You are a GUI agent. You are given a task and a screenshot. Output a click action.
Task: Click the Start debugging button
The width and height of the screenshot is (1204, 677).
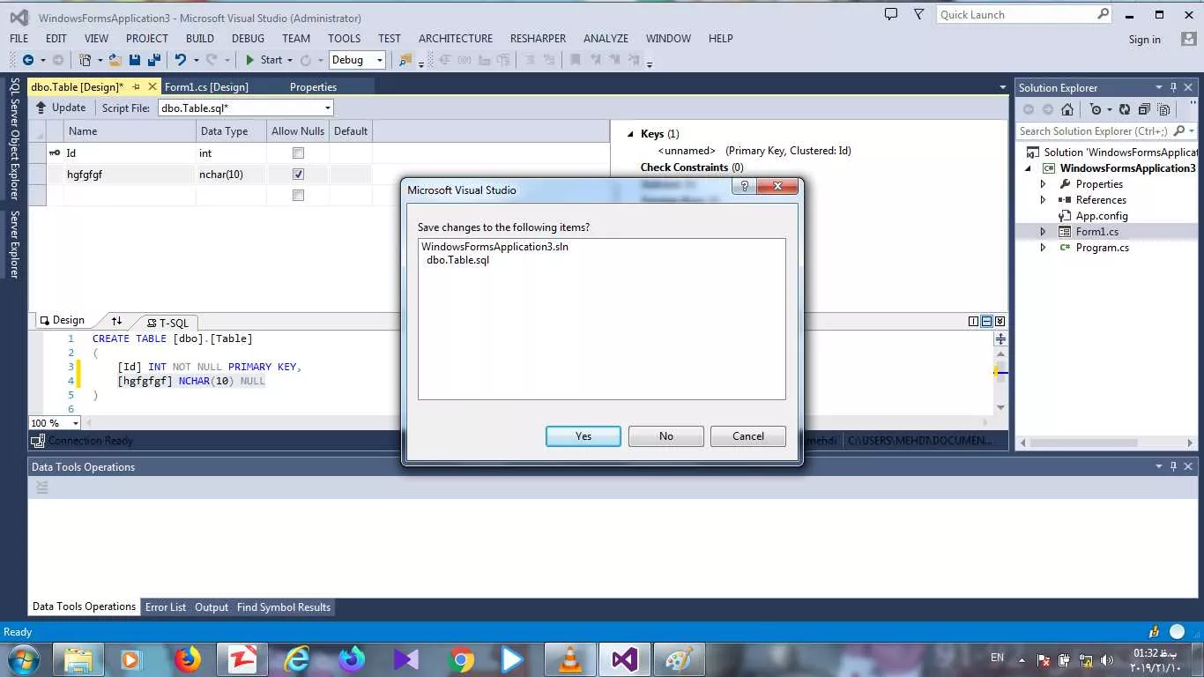tap(264, 60)
